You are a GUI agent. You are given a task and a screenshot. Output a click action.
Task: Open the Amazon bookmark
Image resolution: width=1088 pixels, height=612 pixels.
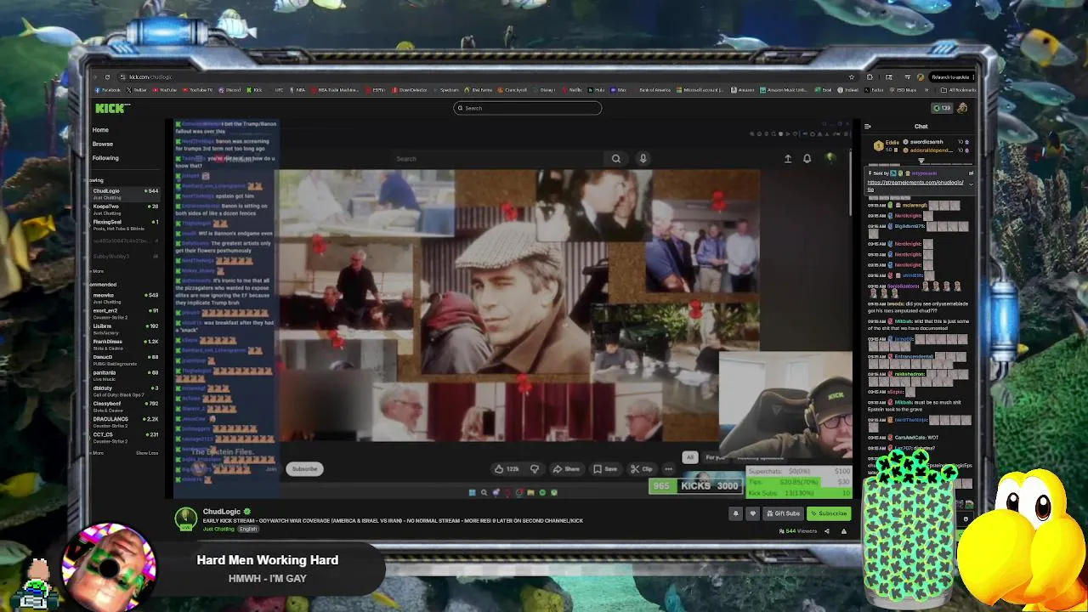[x=744, y=89]
